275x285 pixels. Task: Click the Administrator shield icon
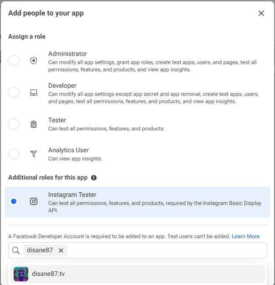(x=34, y=60)
